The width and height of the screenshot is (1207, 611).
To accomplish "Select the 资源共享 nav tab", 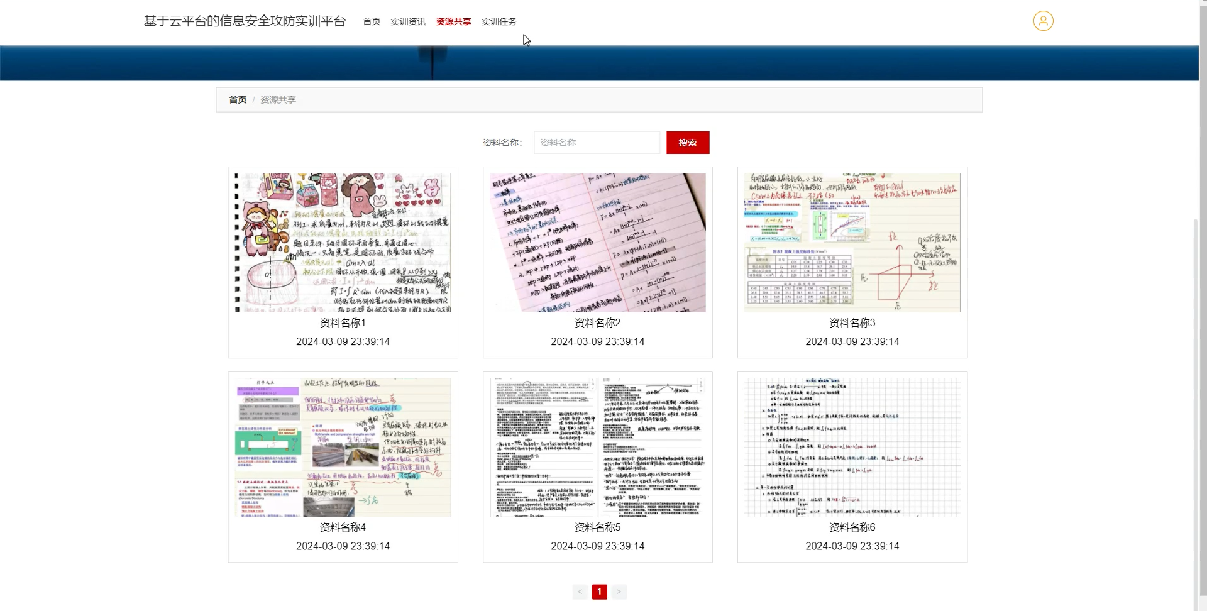I will pos(453,21).
